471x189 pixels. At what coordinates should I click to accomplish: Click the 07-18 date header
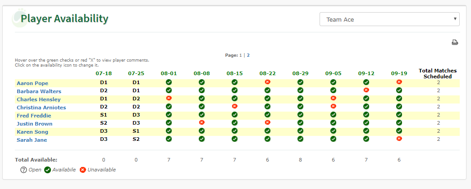point(103,73)
